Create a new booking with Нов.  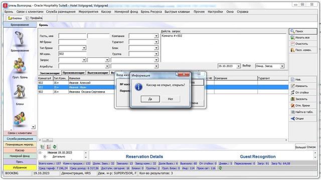click(303, 79)
